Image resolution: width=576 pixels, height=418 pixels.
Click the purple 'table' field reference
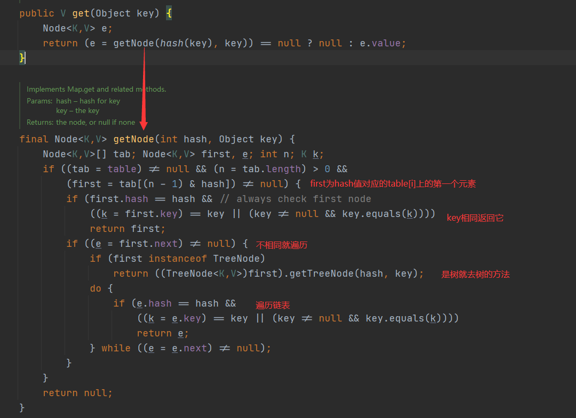122,169
